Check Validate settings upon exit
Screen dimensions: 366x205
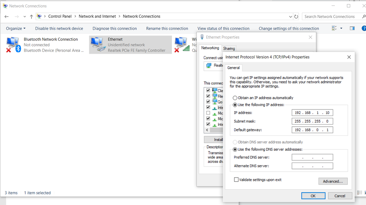(236, 180)
